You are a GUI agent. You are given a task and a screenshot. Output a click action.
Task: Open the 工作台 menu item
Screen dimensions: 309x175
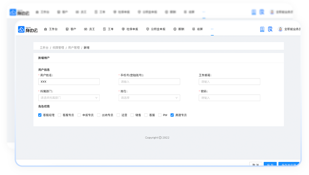tap(51, 29)
